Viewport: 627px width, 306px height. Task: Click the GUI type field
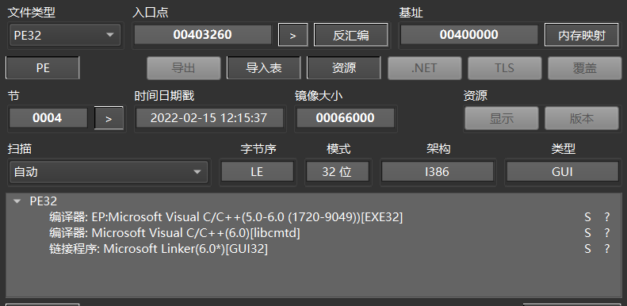[x=562, y=171]
